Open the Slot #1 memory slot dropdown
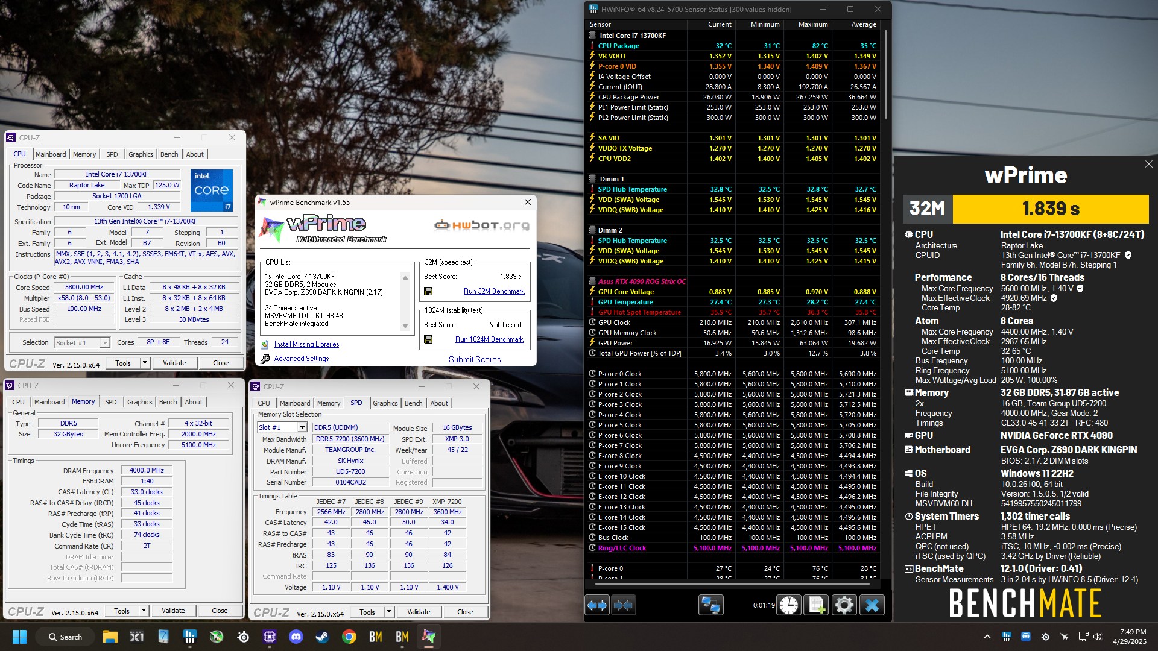The width and height of the screenshot is (1158, 651). click(302, 427)
